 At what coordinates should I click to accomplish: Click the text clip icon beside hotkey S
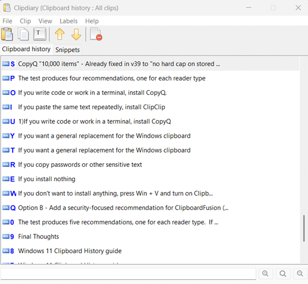point(6,64)
